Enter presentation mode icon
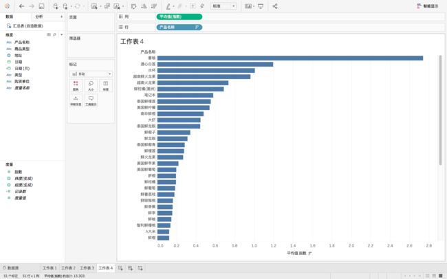The width and height of the screenshot is (447, 279). [261, 6]
